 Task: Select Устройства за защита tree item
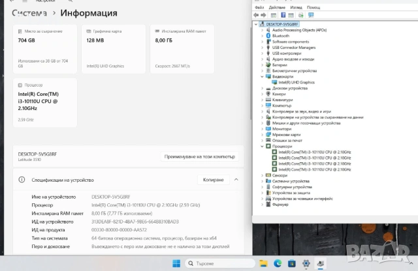[x=291, y=193]
